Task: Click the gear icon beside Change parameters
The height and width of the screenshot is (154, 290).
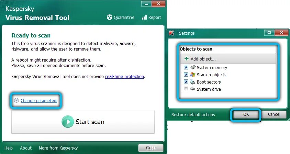Action: pyautogui.click(x=16, y=100)
